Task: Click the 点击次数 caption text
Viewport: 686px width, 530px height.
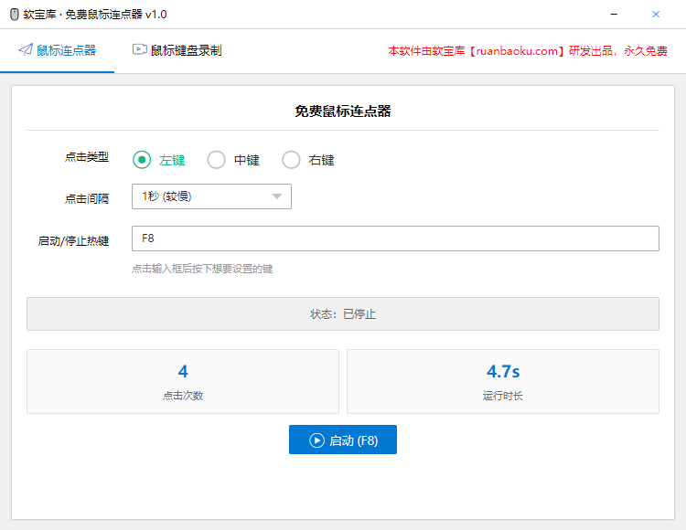Action: (x=183, y=396)
